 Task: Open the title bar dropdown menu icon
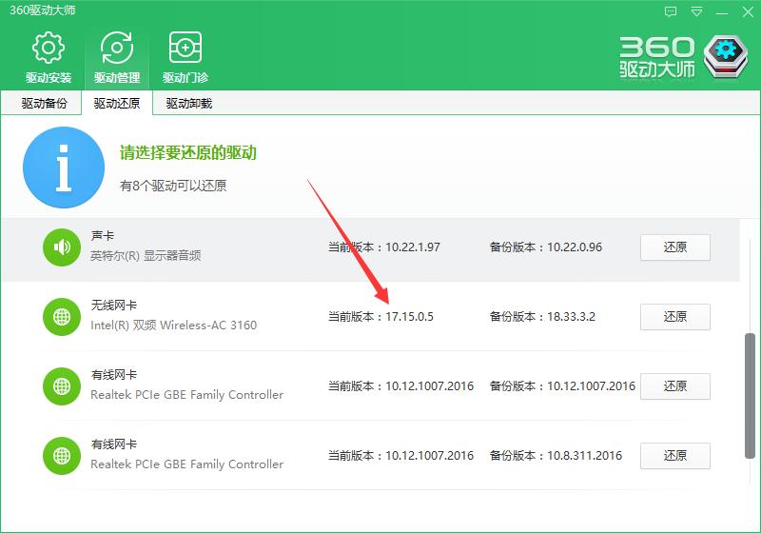coord(696,11)
